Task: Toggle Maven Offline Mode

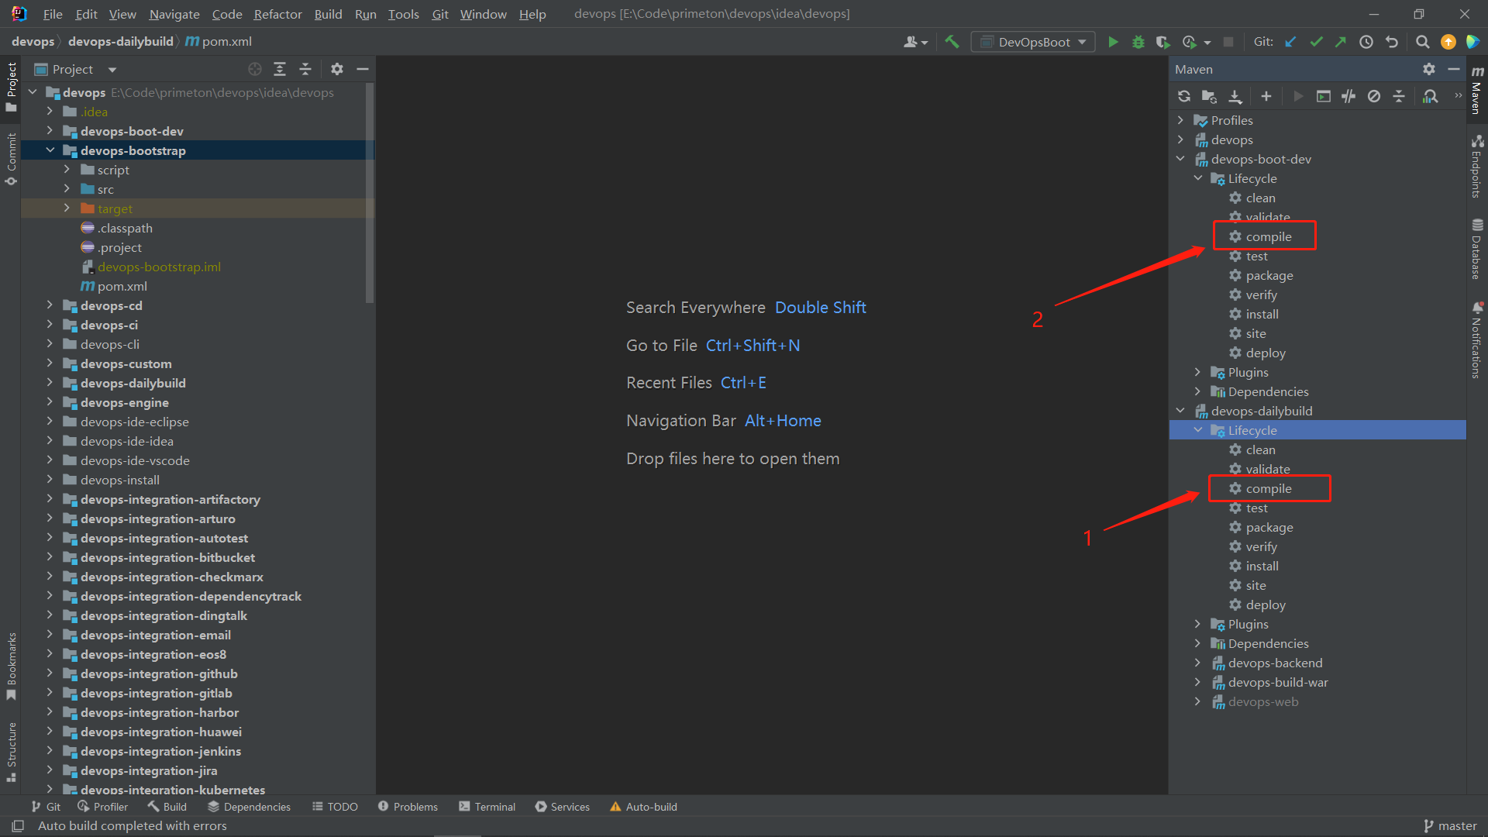Action: tap(1348, 96)
